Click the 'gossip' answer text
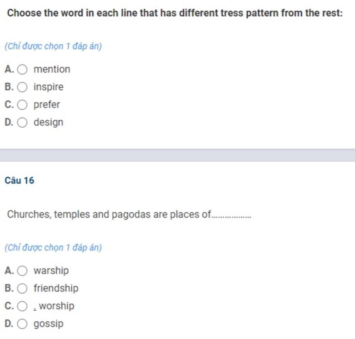Screen dimensions: 355x339 coord(49,324)
